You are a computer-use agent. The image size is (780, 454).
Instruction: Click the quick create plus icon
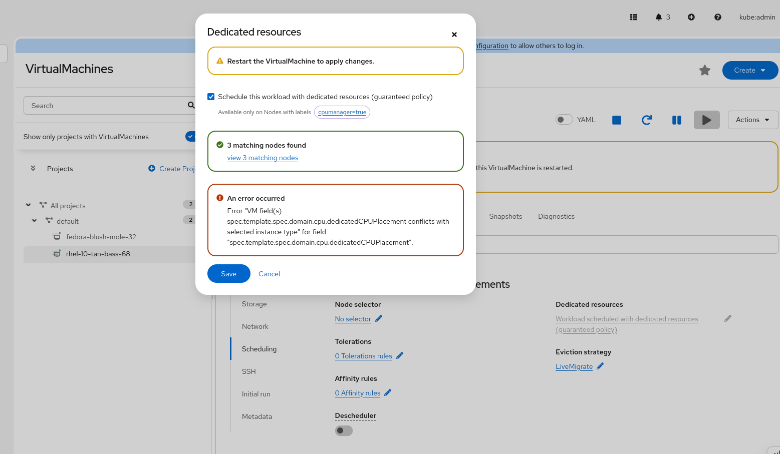tap(691, 17)
